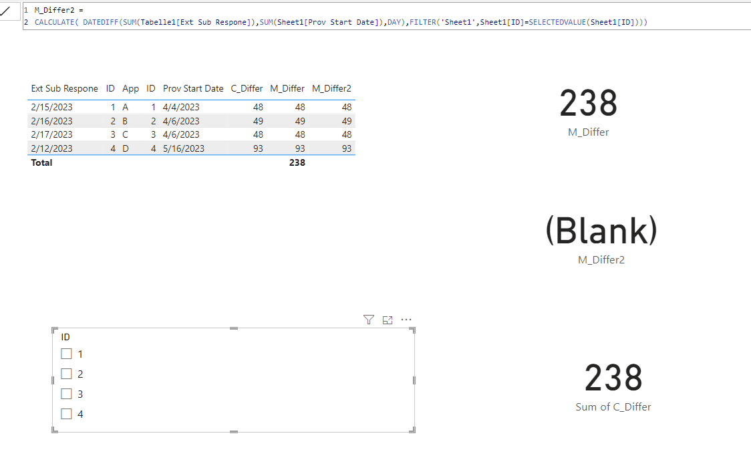
Task: Click App value D in the table
Action: pos(125,148)
